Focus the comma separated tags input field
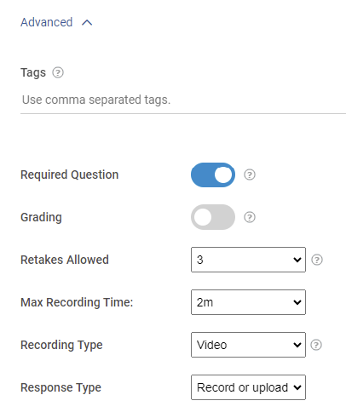Viewport: 346px width, 418px height. click(183, 100)
